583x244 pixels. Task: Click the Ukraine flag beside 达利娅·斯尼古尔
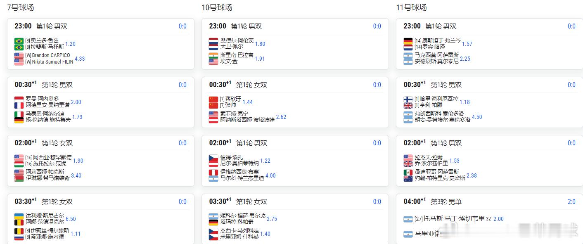[19, 216]
